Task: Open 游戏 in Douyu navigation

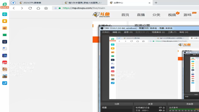Action: coord(187,15)
